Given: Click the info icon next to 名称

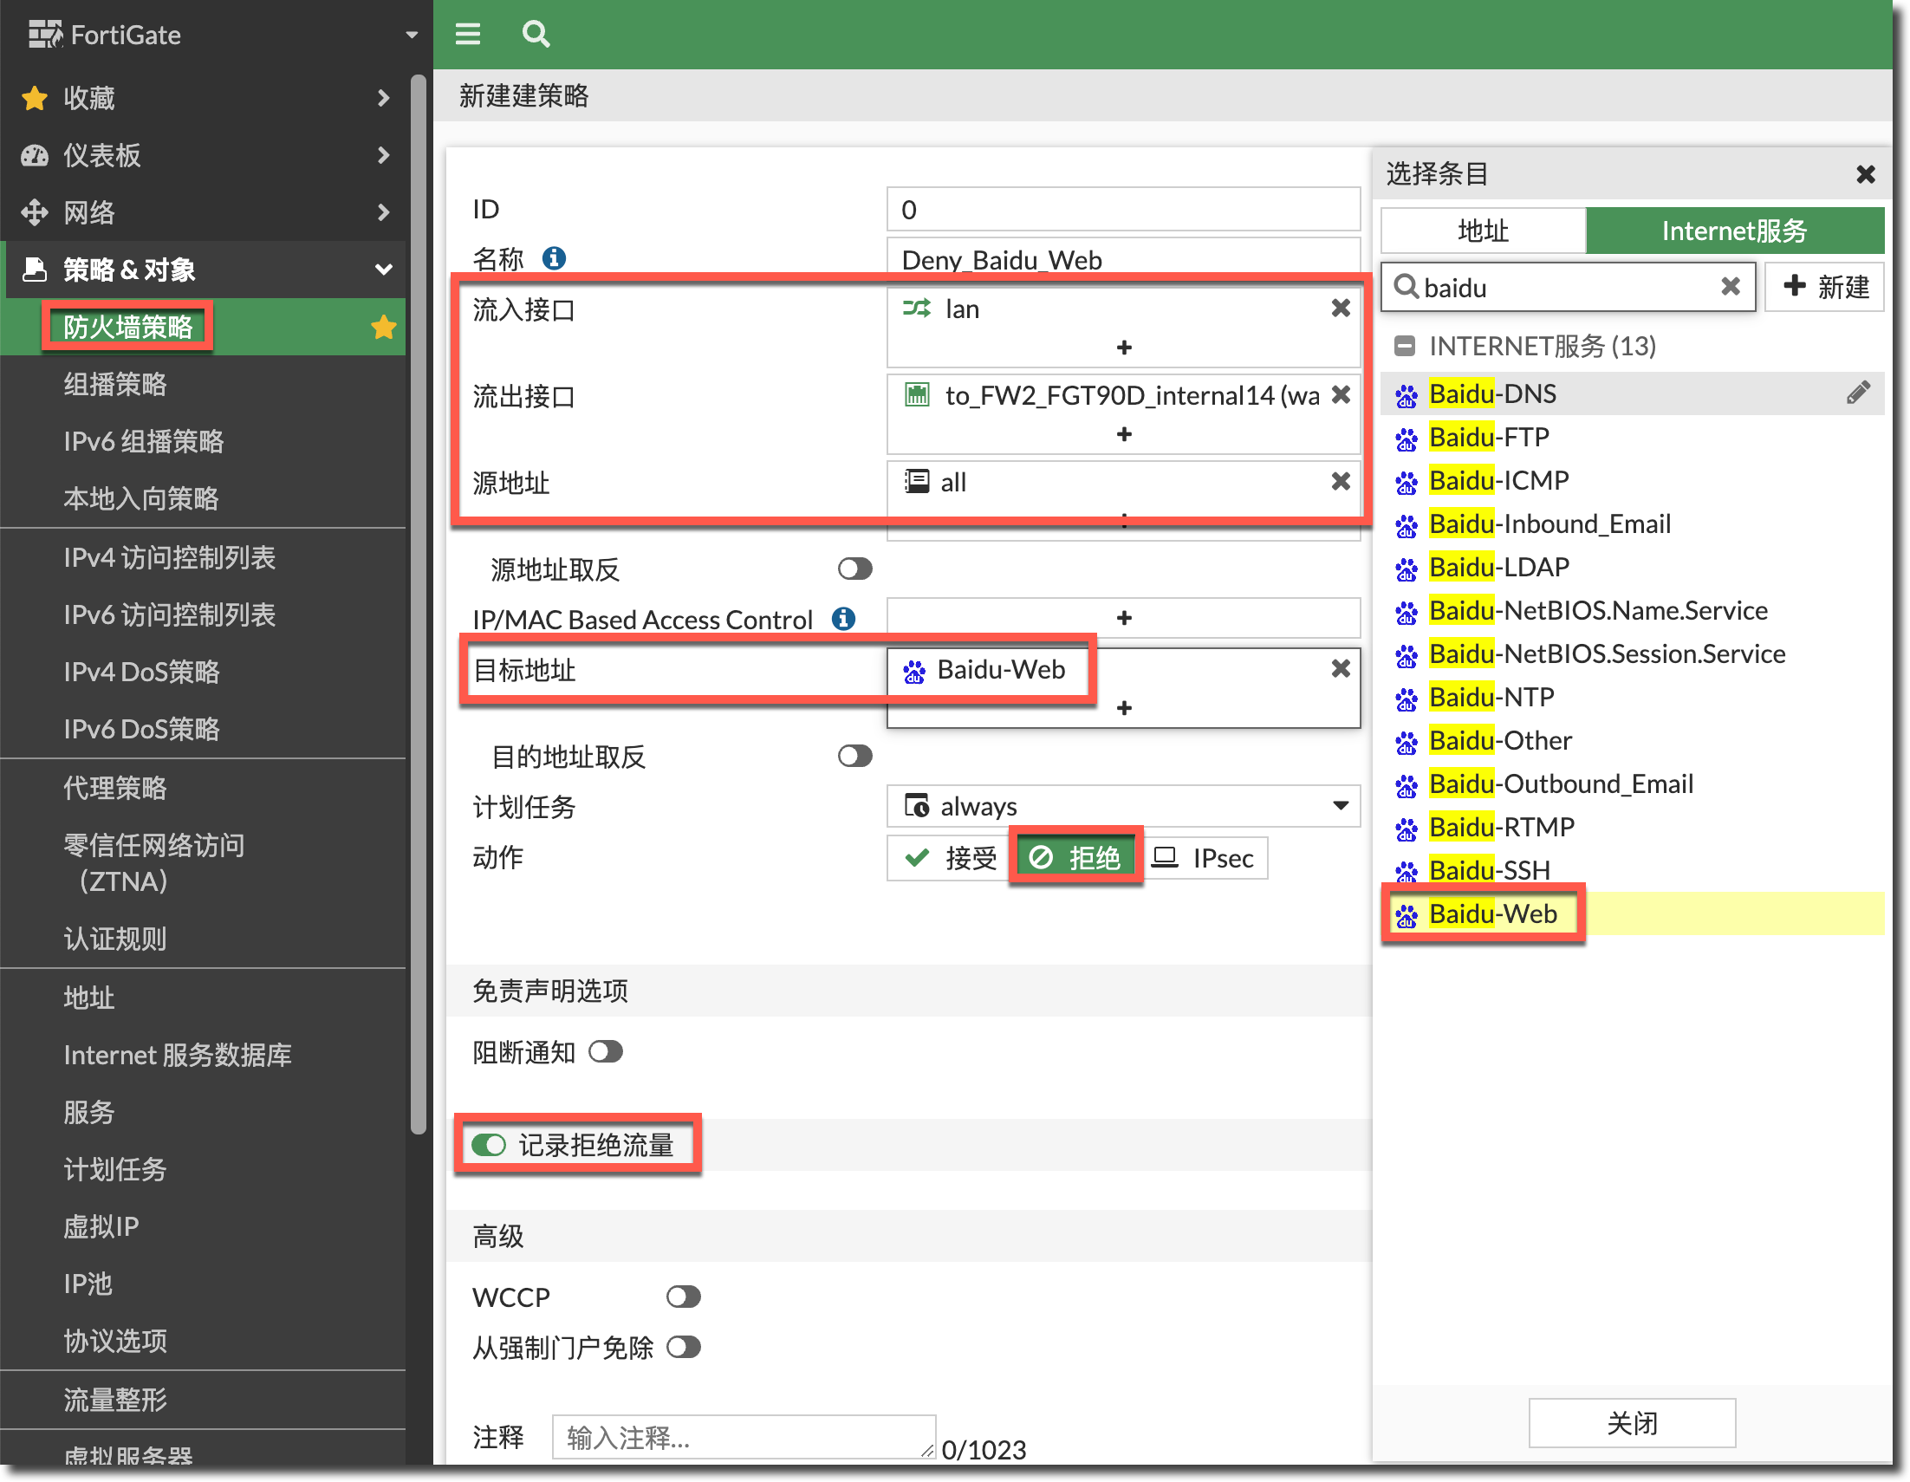Looking at the screenshot, I should point(554,258).
